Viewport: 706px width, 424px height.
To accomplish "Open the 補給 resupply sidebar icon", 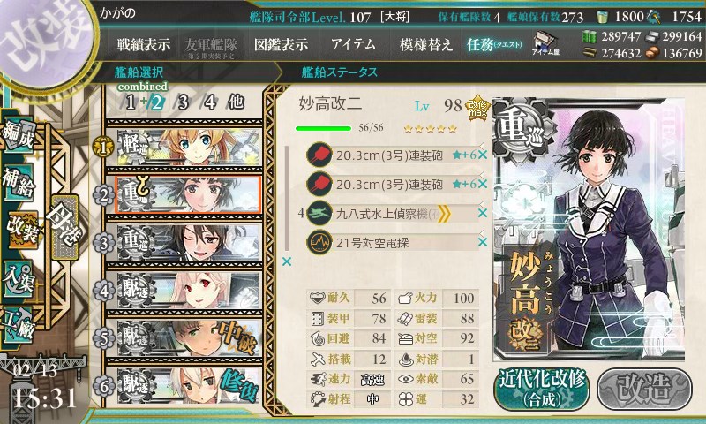I will tap(19, 182).
